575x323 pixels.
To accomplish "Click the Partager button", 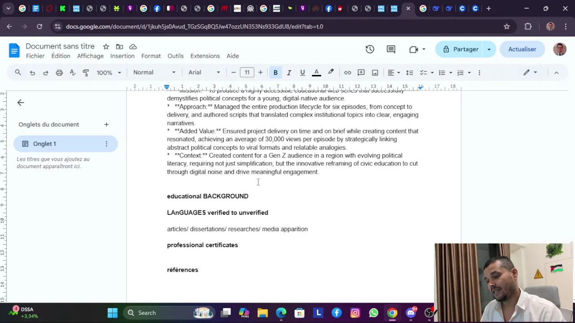I will (460, 49).
